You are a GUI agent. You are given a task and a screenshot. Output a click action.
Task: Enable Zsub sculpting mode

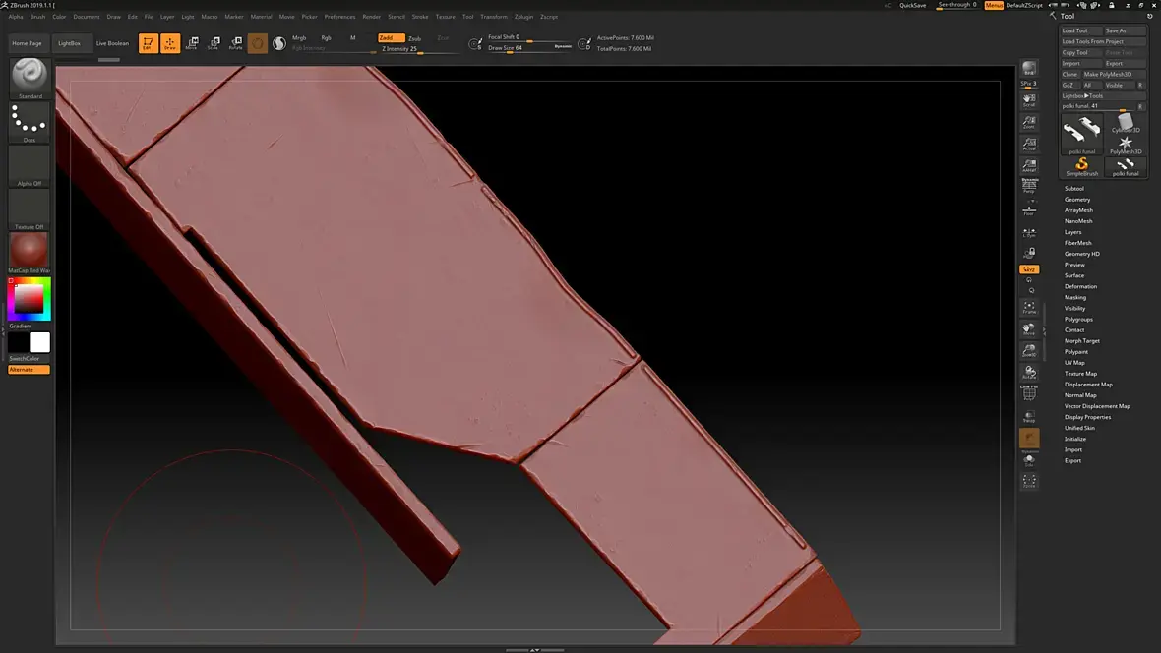[x=415, y=38]
